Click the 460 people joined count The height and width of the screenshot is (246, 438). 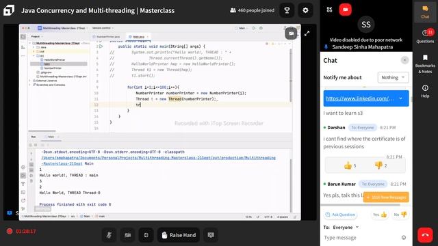[252, 10]
